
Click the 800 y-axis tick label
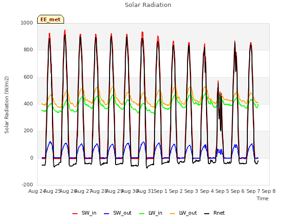(x=28, y=50)
